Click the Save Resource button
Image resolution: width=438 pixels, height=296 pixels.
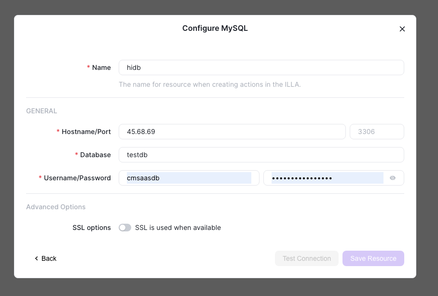click(373, 258)
